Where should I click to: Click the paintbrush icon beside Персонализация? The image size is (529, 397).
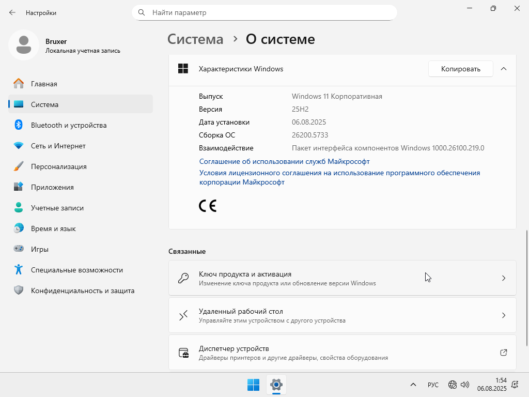click(19, 166)
